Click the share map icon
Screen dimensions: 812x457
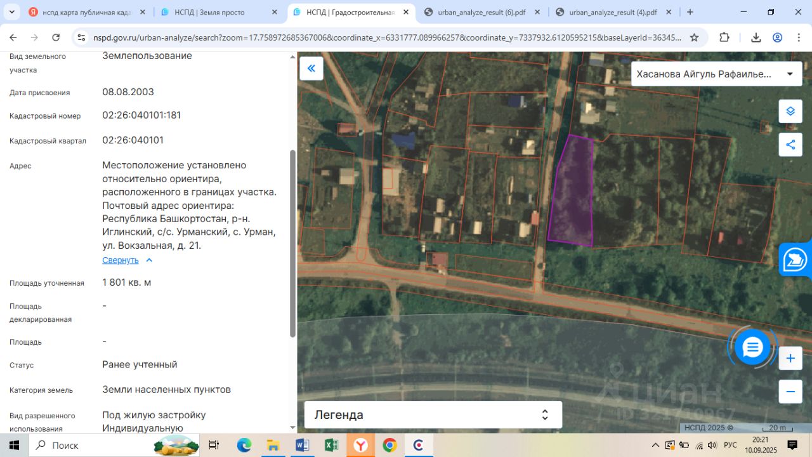(x=790, y=145)
